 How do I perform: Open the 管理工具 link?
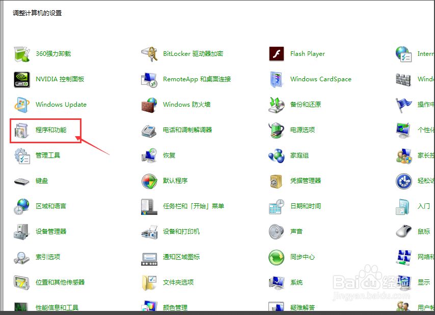[x=48, y=155]
